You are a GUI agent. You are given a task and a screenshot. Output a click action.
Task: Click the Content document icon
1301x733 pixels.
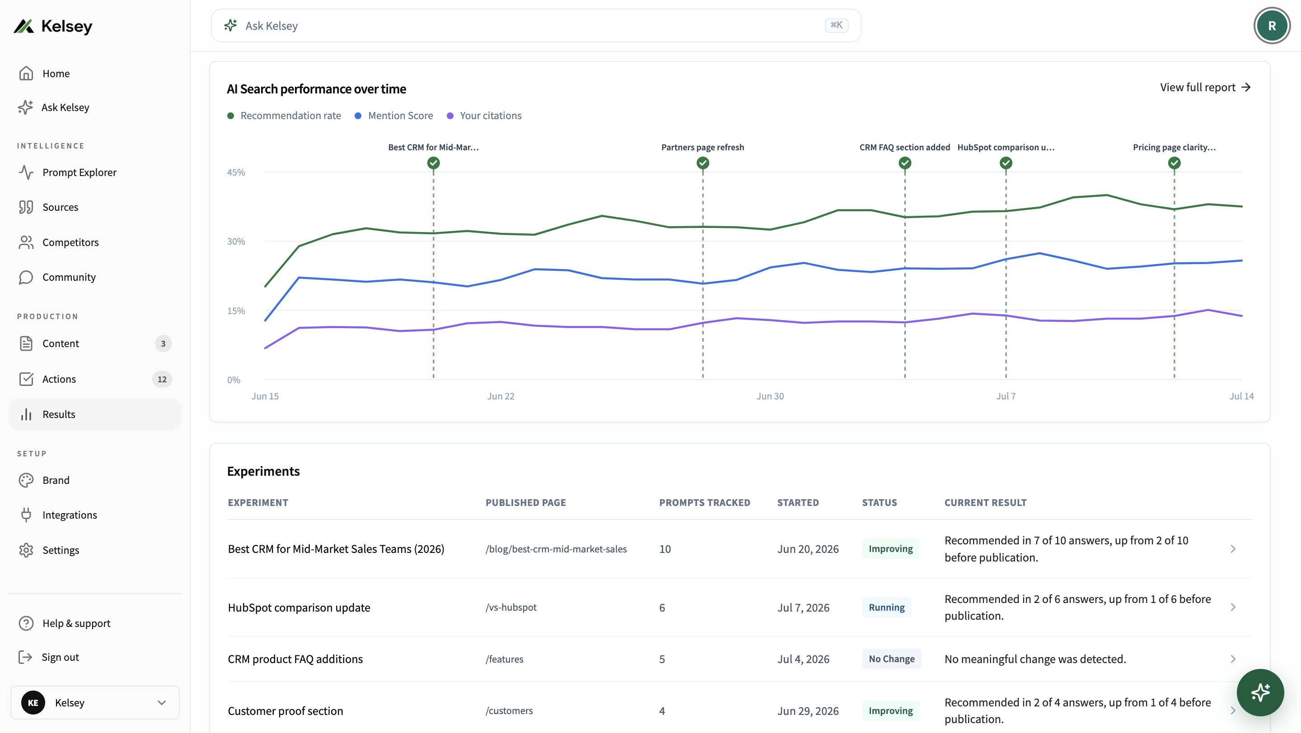[26, 343]
